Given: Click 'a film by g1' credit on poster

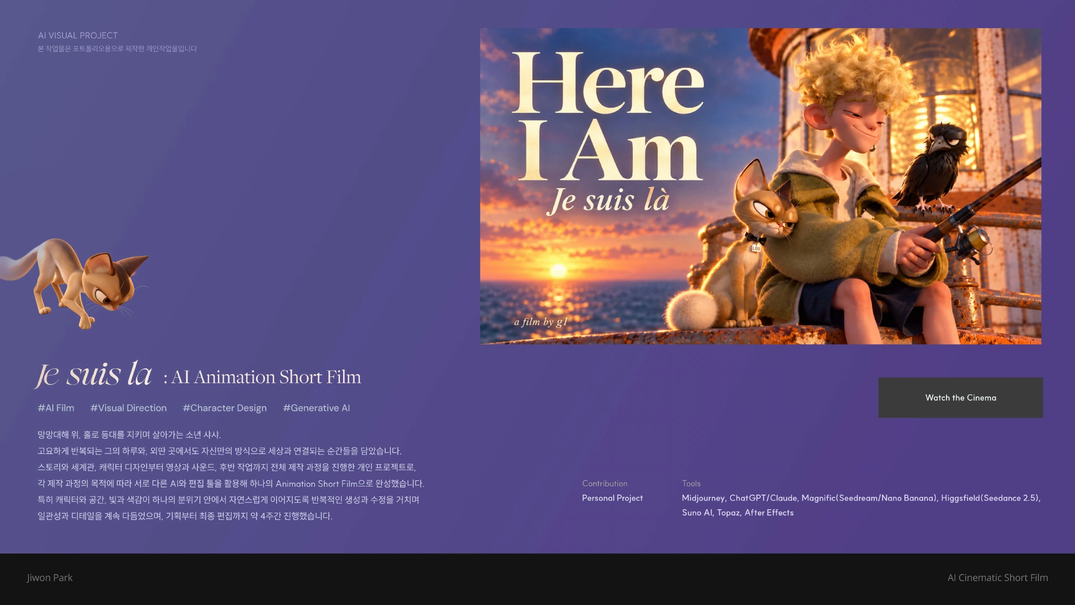Looking at the screenshot, I should point(541,322).
